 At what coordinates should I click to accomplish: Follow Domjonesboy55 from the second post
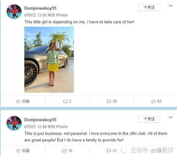click(x=149, y=119)
